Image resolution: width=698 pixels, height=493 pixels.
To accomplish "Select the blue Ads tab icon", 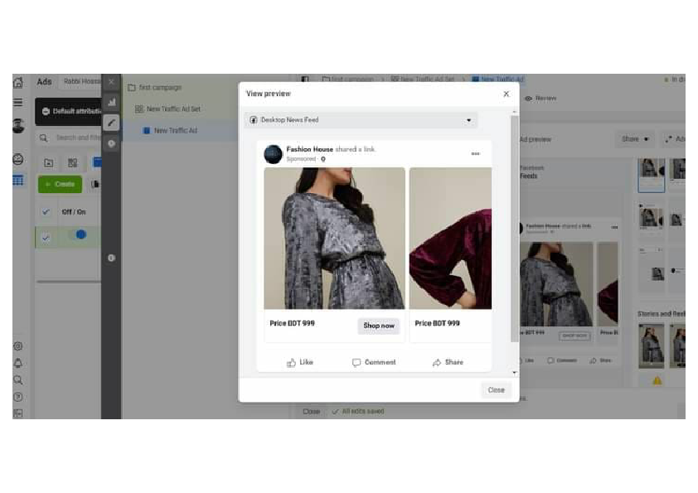I will point(97,163).
